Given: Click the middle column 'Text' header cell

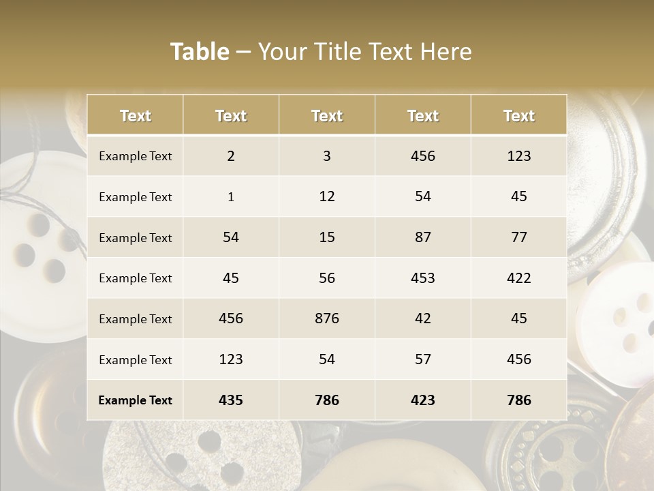Looking at the screenshot, I should (327, 115).
